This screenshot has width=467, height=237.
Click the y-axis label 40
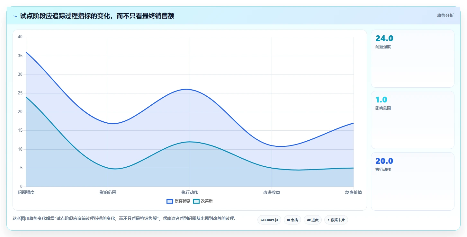coord(20,37)
